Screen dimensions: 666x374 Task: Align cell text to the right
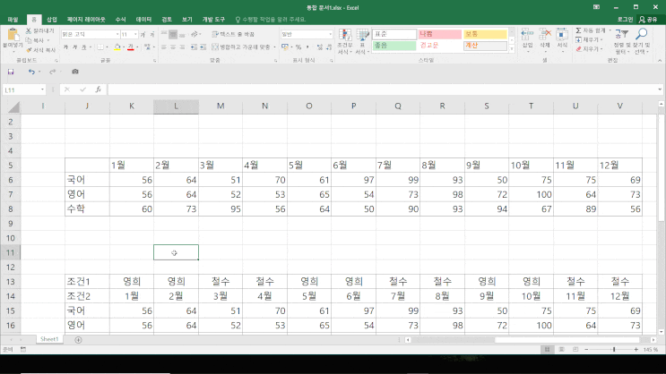182,47
